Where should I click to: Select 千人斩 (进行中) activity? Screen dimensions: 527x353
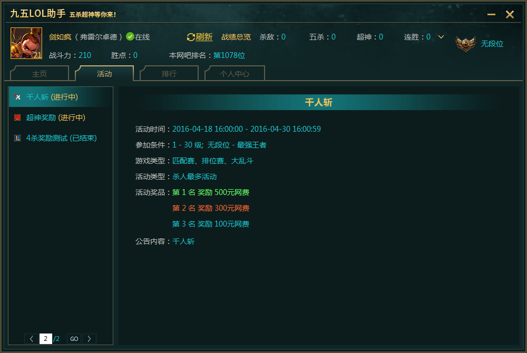(x=61, y=97)
